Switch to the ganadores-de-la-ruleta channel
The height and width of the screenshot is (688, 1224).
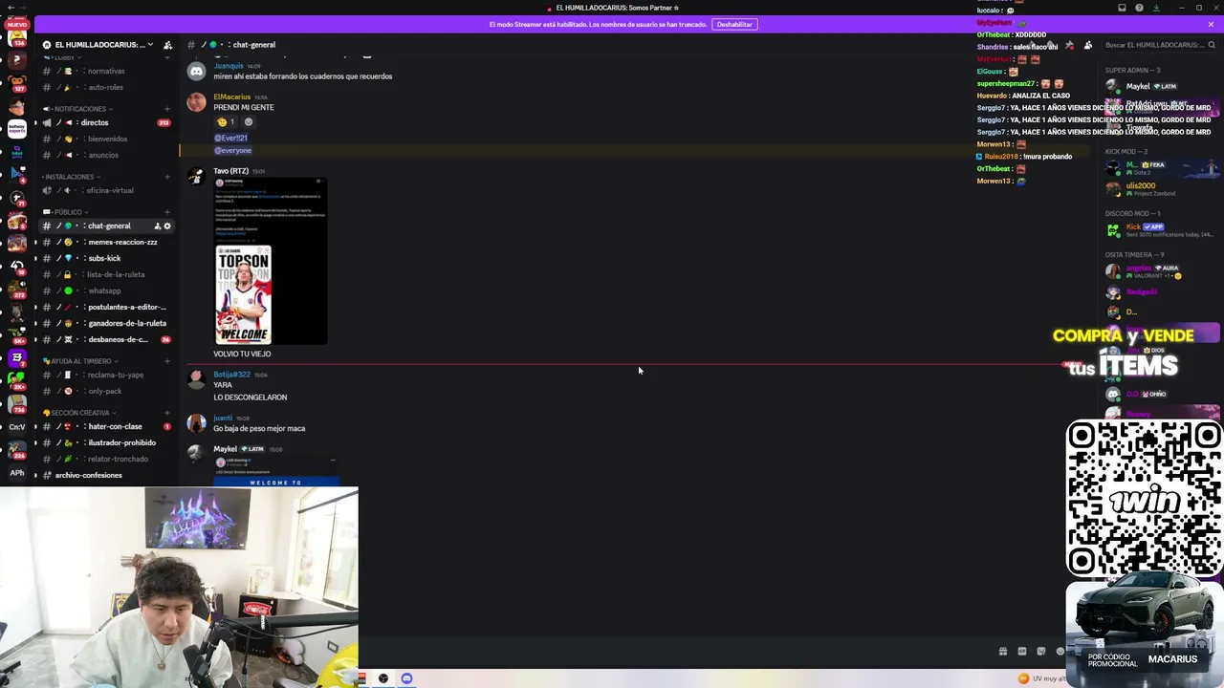[x=106, y=324]
